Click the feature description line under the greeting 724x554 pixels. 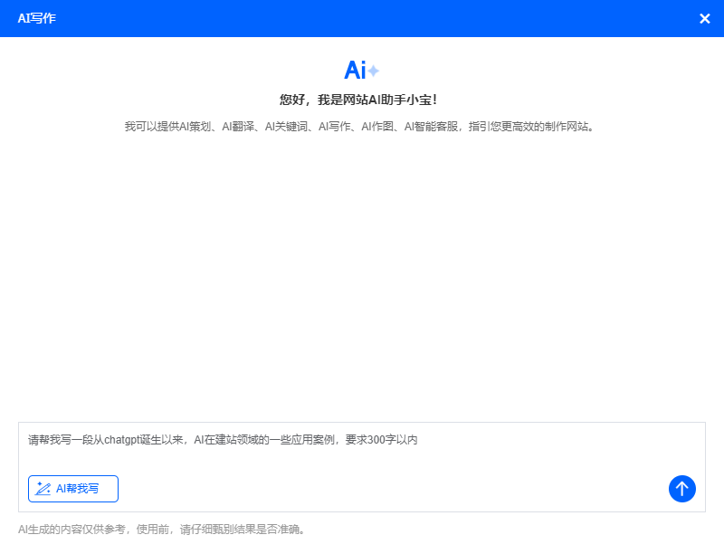click(x=362, y=127)
